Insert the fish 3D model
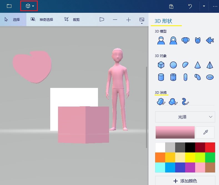The height and width of the screenshot is (185, 219). tap(210, 40)
